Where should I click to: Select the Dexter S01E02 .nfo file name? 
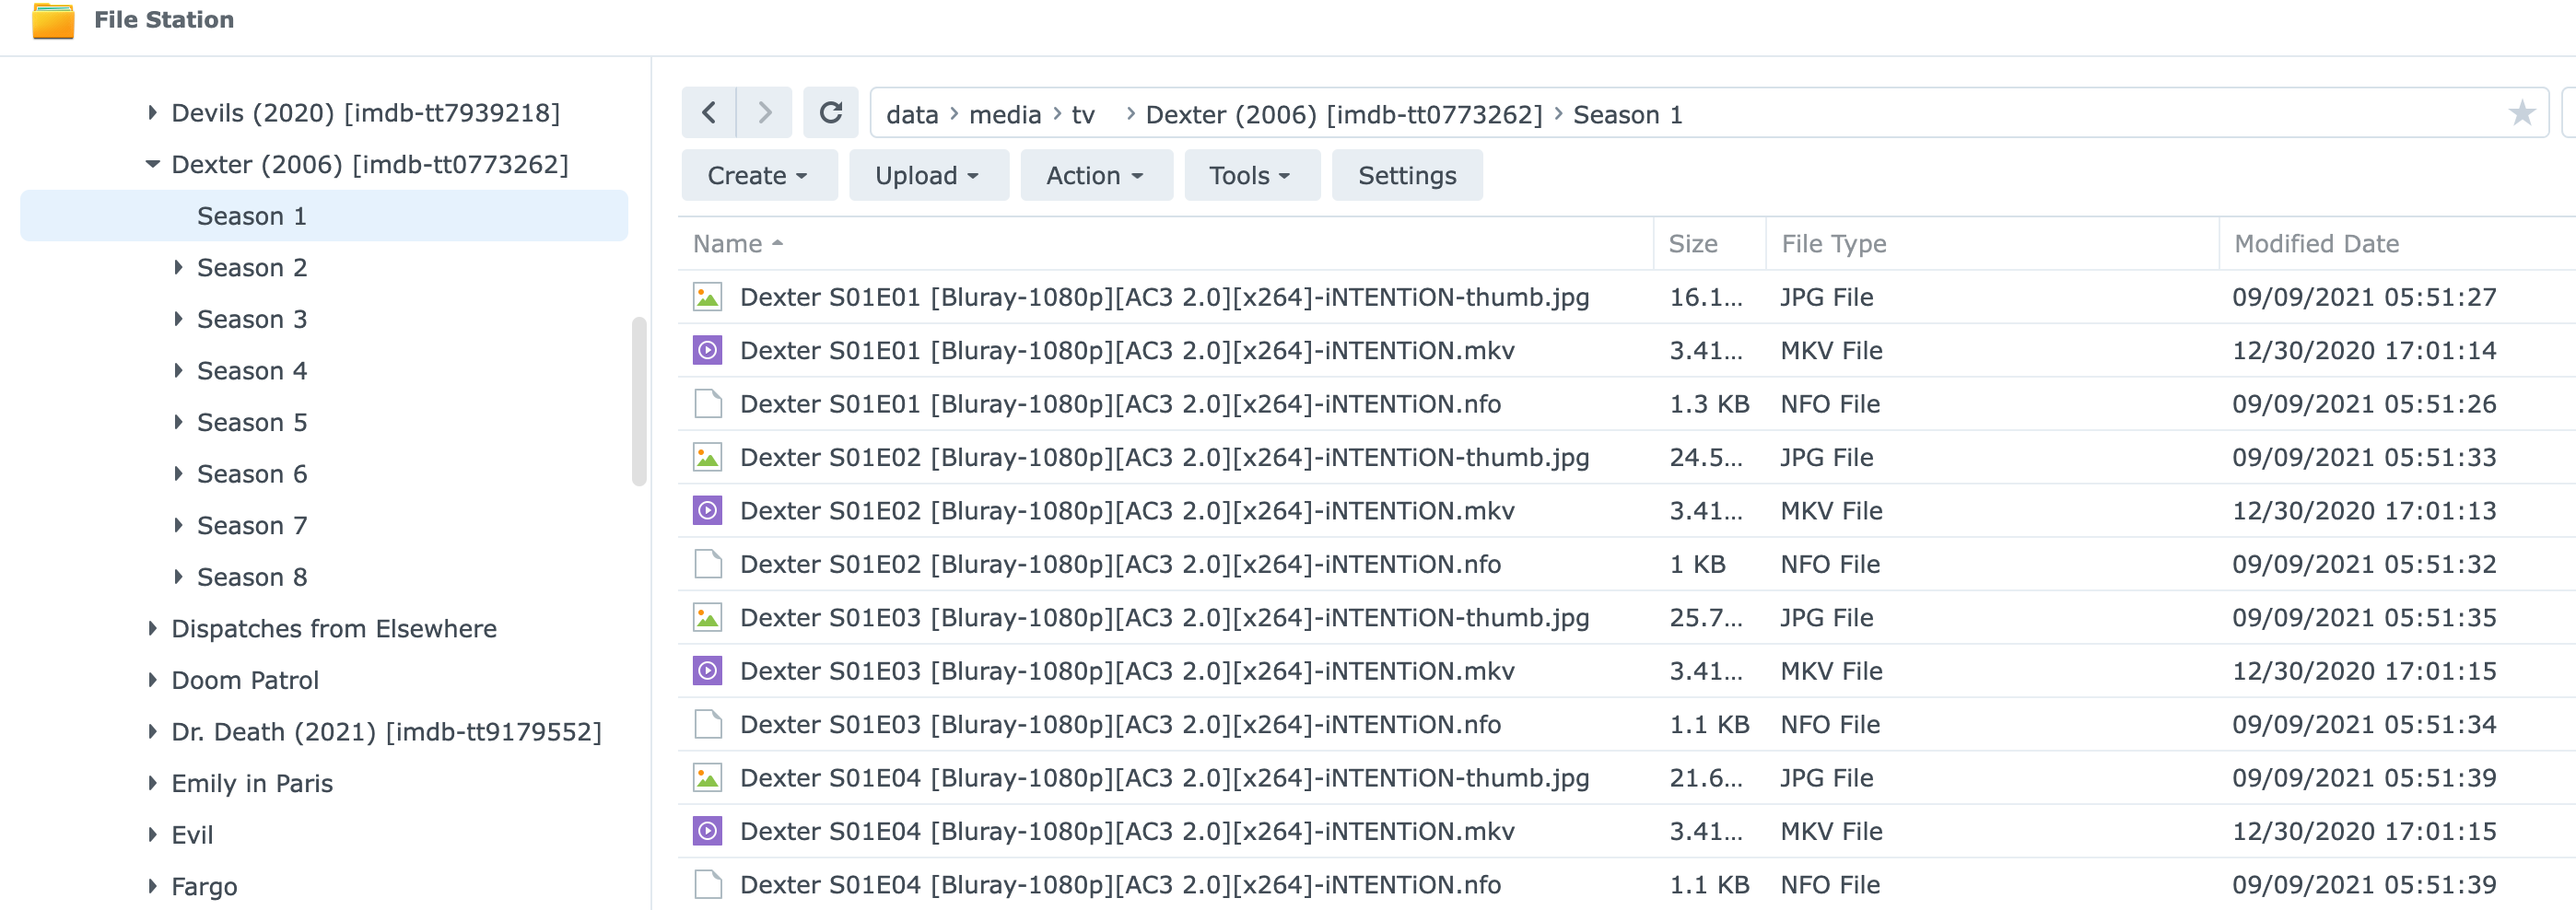tap(1120, 564)
